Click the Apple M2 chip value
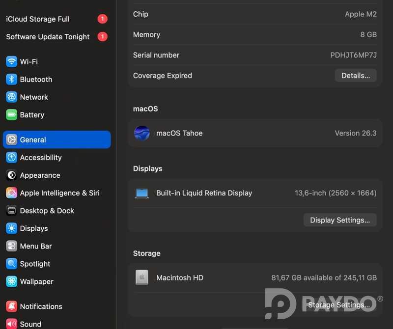Image resolution: width=393 pixels, height=329 pixels. [361, 14]
